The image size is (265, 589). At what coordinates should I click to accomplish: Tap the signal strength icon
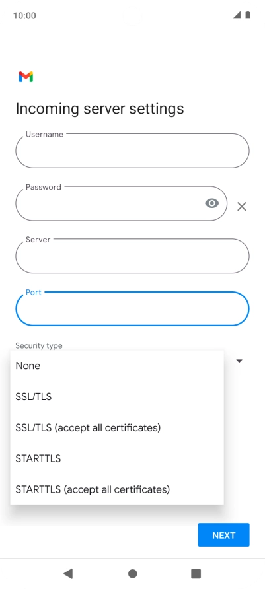pyautogui.click(x=237, y=15)
